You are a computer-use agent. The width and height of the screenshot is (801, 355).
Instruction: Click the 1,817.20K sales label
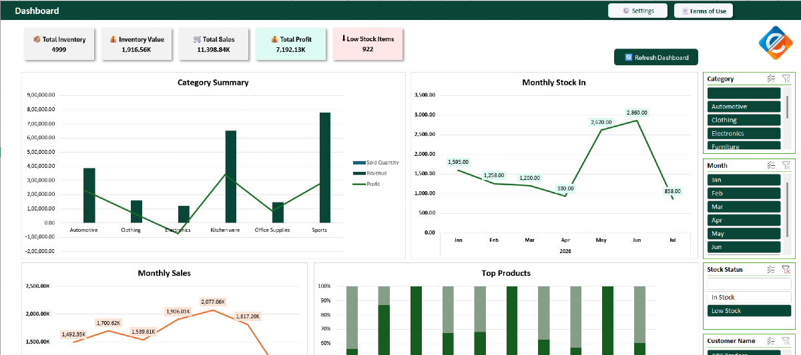pos(248,316)
